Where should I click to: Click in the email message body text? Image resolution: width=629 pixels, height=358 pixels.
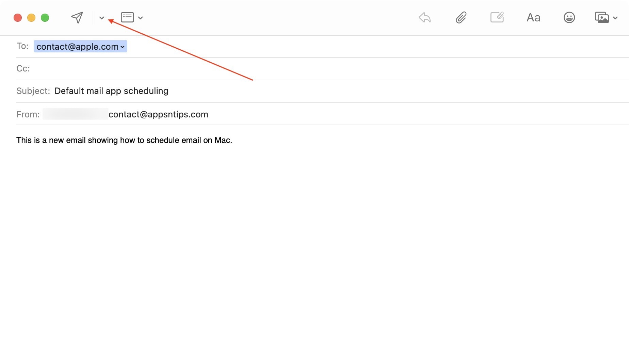point(124,140)
